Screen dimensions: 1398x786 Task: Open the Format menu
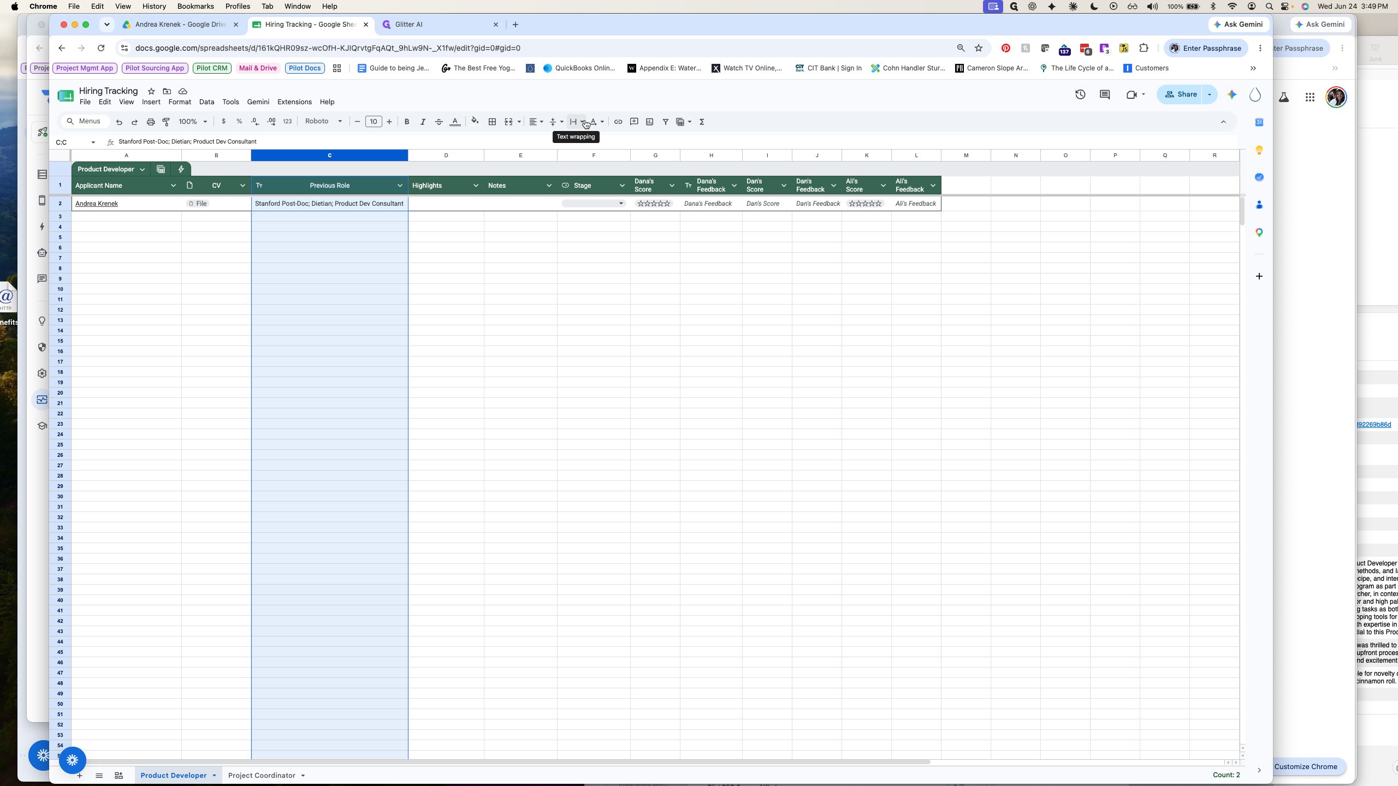point(179,102)
